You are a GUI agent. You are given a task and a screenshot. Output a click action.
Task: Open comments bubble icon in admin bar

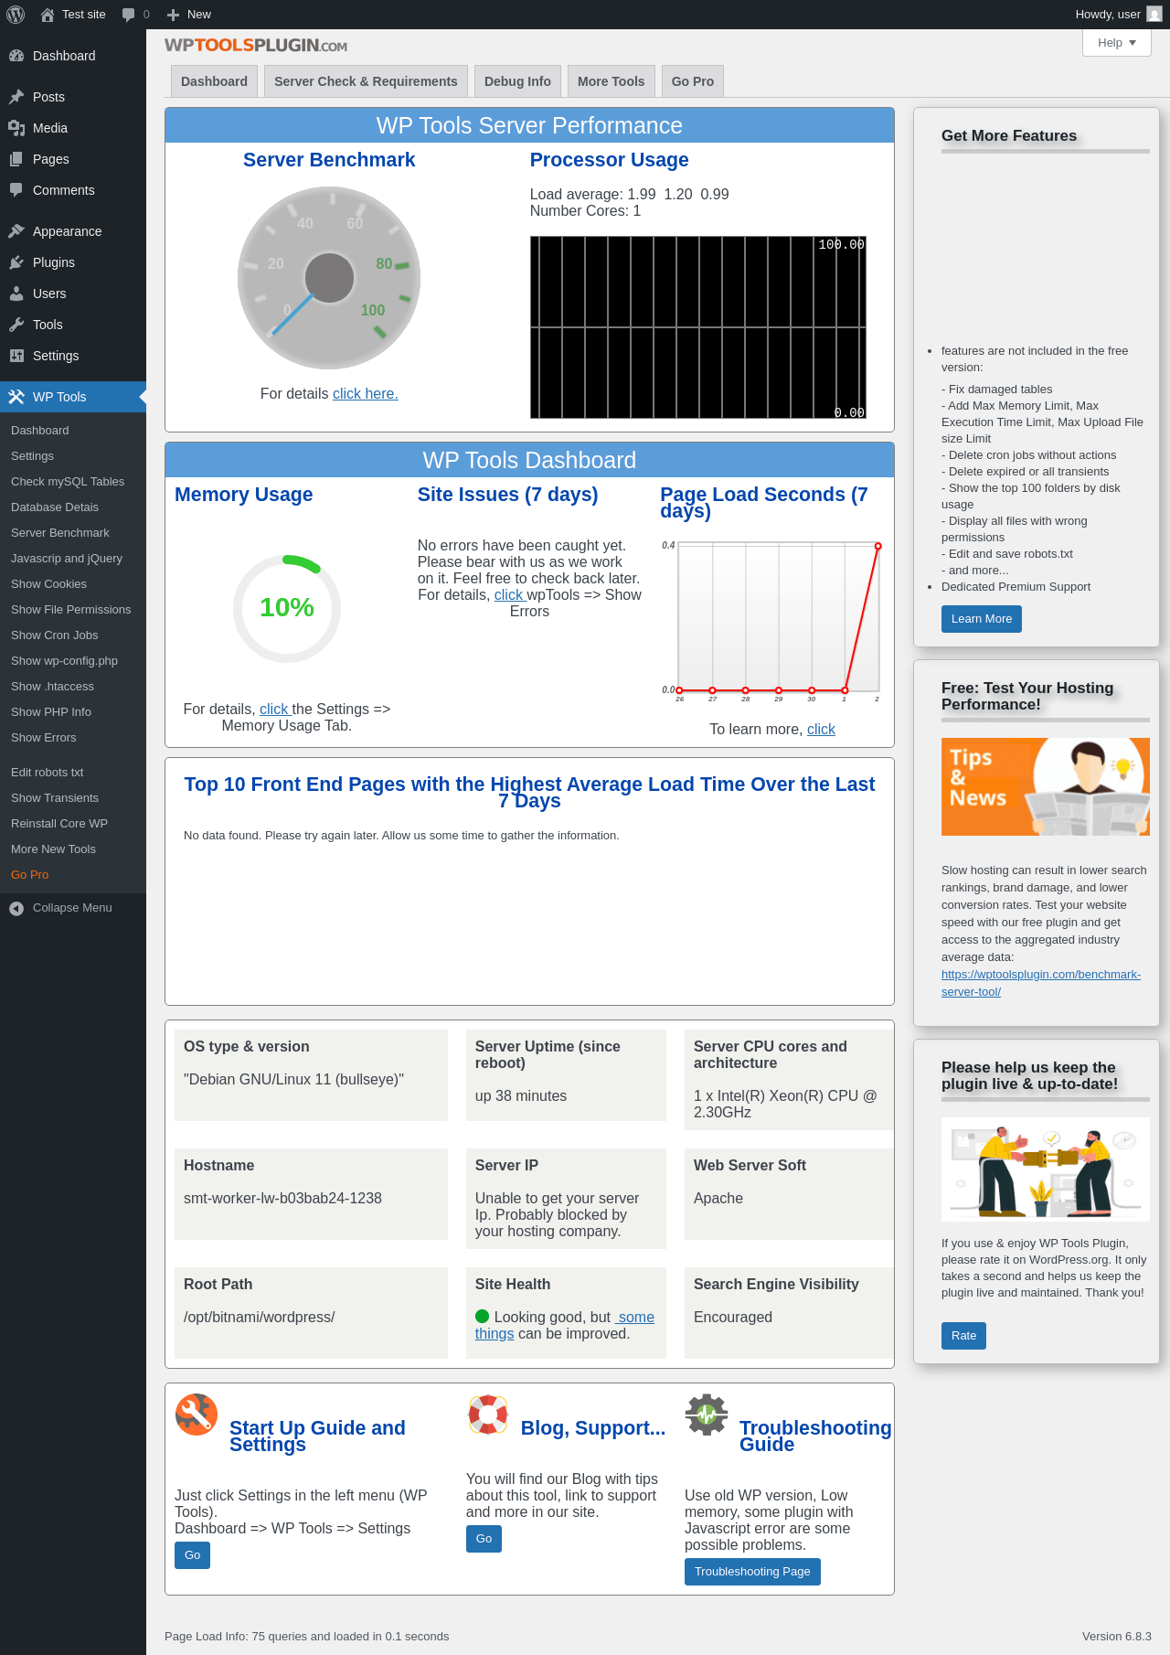(x=128, y=15)
